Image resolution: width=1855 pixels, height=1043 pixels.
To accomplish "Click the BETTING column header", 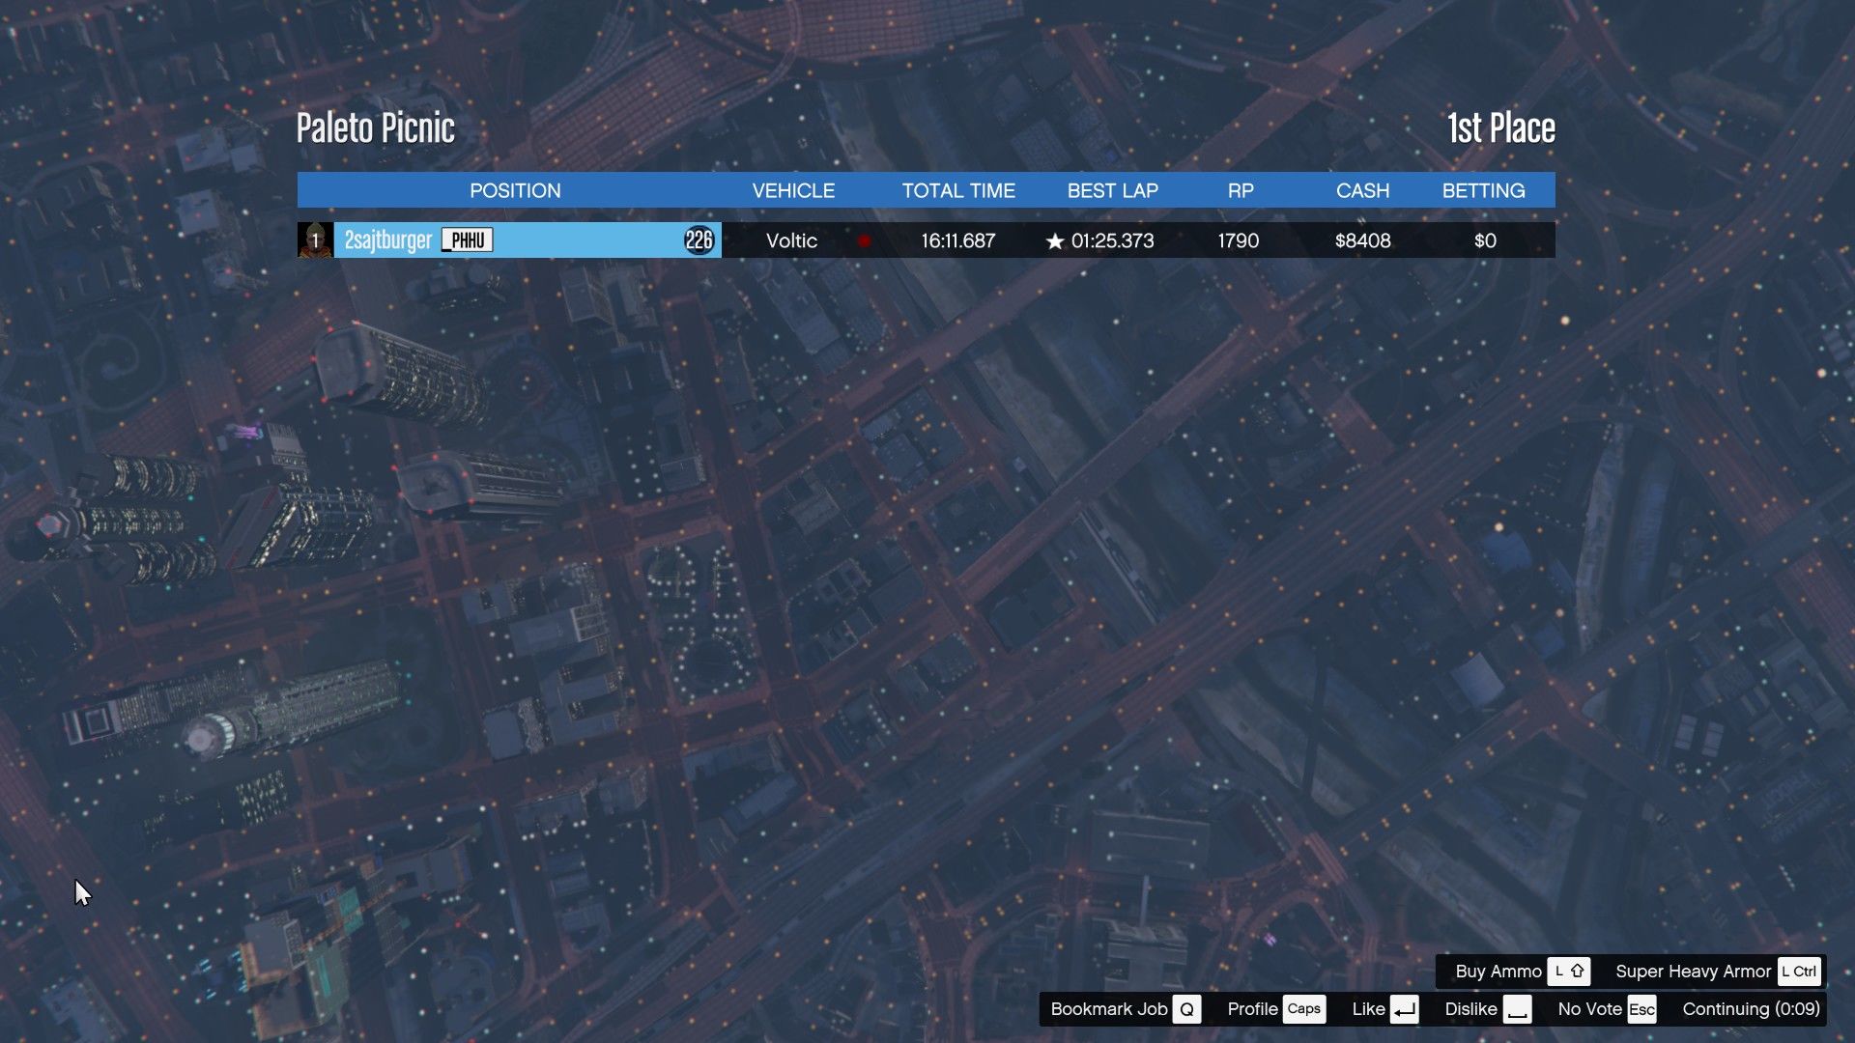I will point(1483,190).
